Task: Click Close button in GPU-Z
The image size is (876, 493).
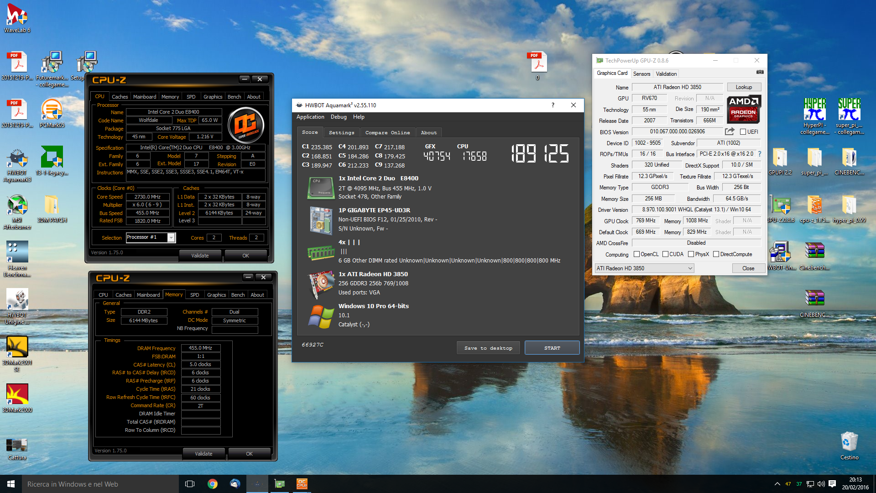Action: (x=748, y=268)
